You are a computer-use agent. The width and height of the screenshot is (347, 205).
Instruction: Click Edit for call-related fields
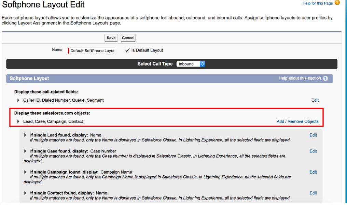pos(315,100)
